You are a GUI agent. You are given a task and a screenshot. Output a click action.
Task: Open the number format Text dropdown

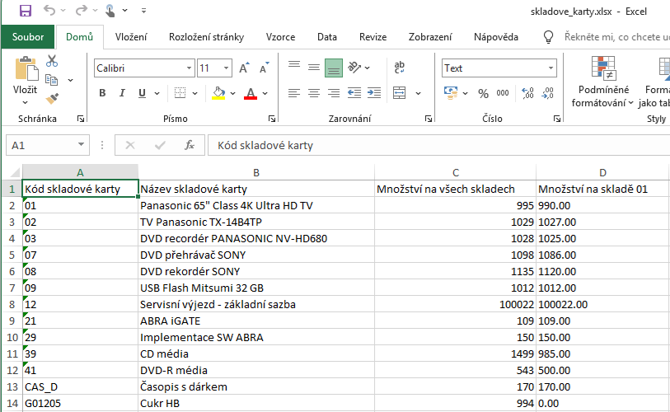coord(551,68)
